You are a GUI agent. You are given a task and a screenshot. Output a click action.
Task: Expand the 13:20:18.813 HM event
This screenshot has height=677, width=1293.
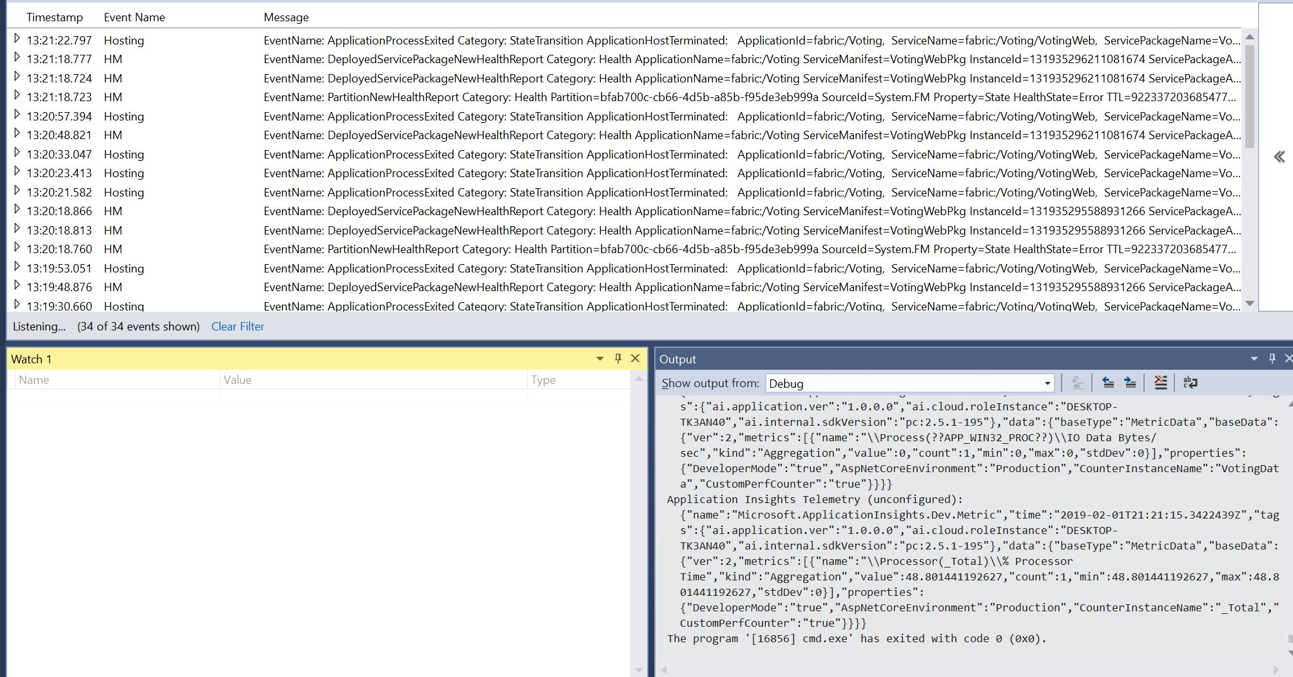(17, 229)
